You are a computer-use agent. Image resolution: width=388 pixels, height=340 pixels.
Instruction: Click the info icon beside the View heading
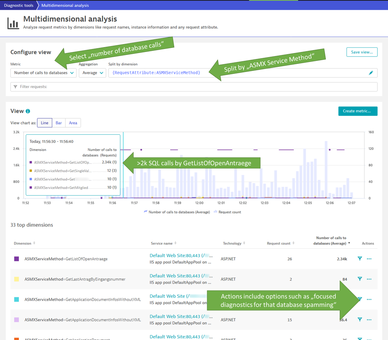29,111
